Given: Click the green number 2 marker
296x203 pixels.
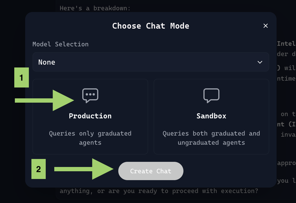Looking at the screenshot, I should [39, 169].
